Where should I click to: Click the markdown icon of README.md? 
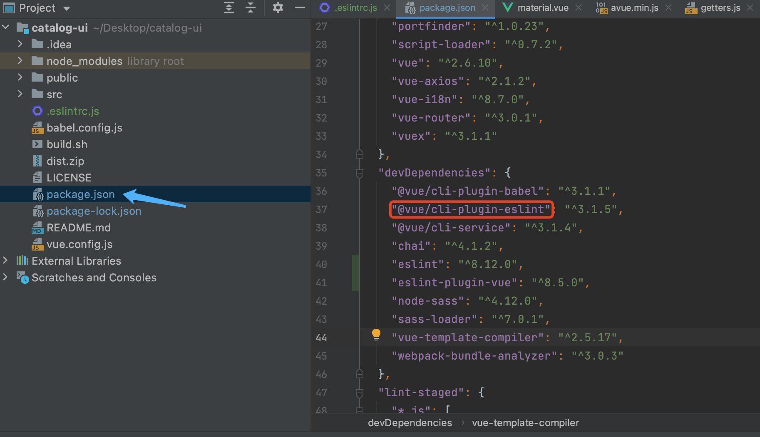click(37, 228)
